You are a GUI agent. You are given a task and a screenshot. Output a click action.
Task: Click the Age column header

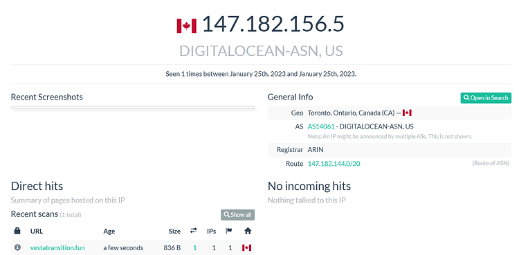click(109, 232)
